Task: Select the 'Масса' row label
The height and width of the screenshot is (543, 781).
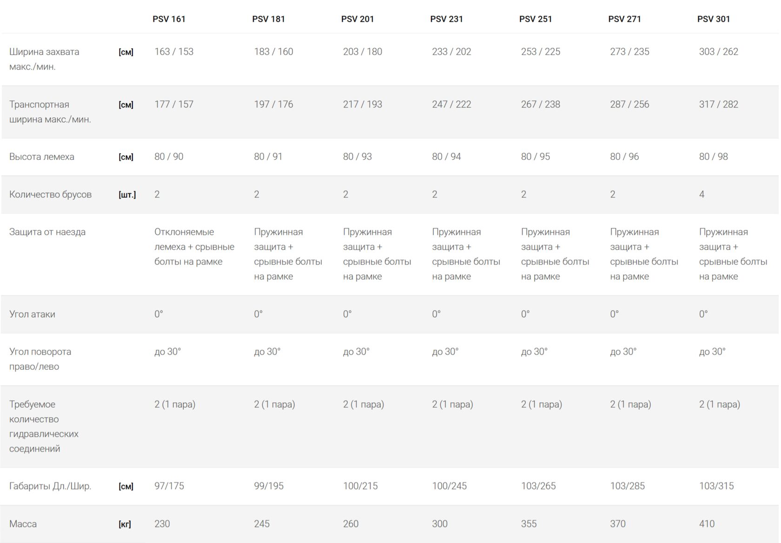Action: point(23,523)
